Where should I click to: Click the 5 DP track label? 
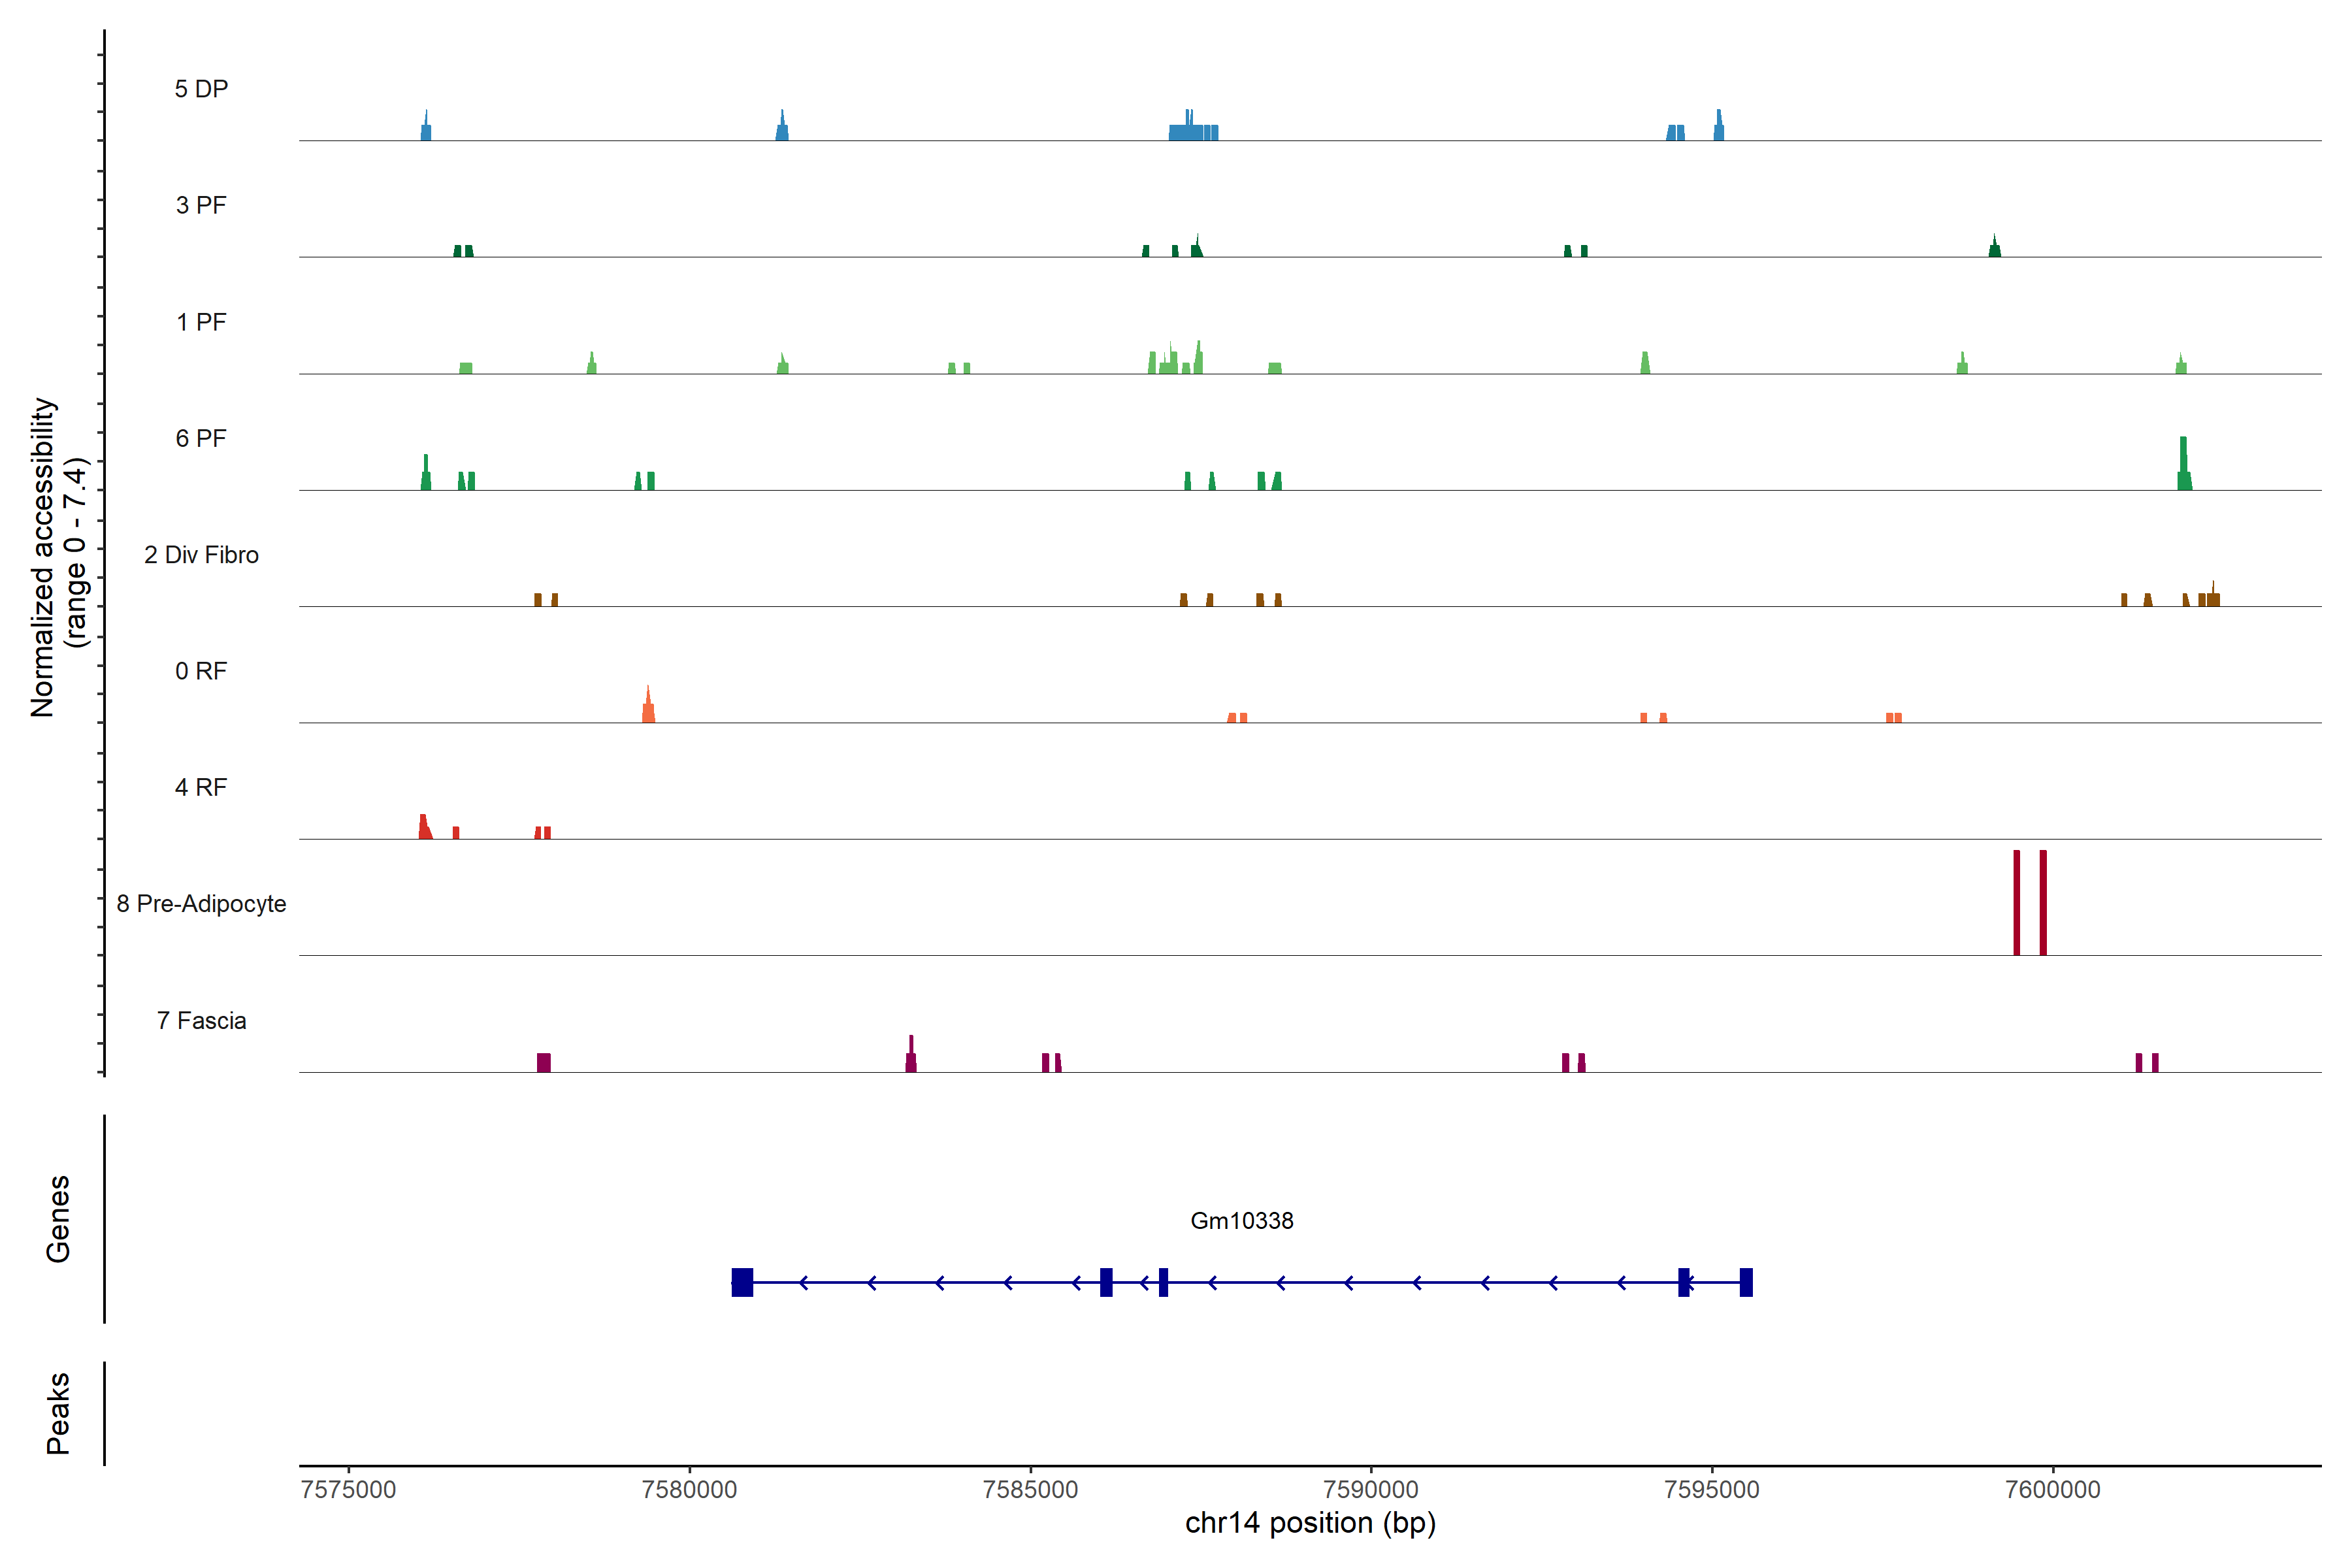point(201,89)
